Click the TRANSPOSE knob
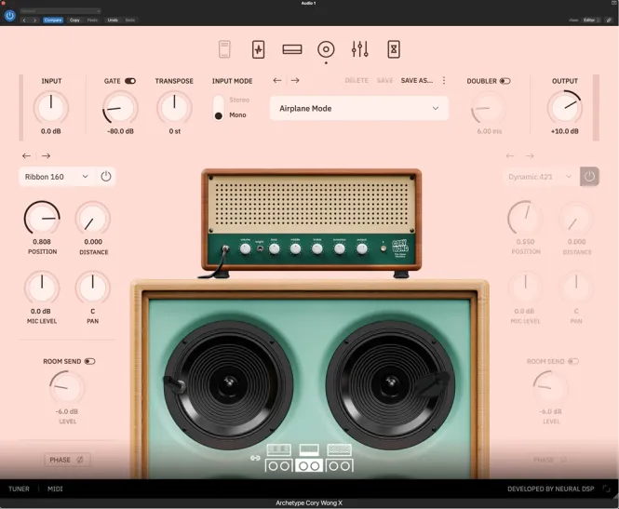This screenshot has width=619, height=509. point(174,107)
